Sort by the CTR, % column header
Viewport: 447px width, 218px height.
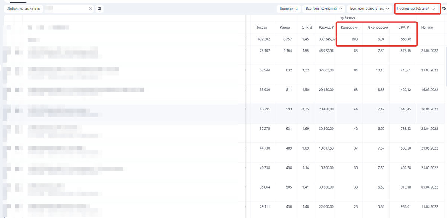pyautogui.click(x=307, y=27)
